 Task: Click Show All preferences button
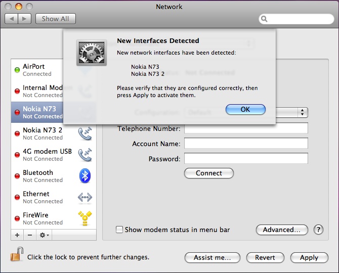point(56,19)
